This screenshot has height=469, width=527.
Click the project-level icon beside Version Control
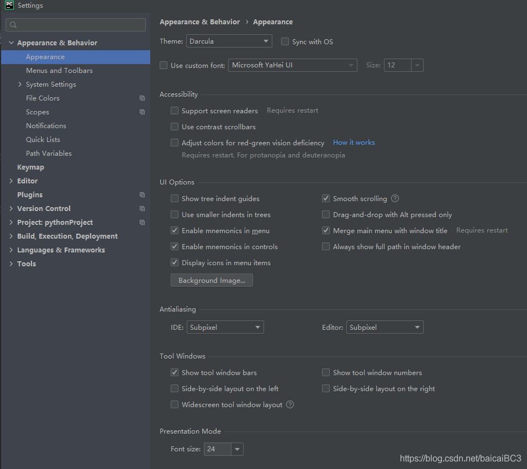pyautogui.click(x=142, y=209)
